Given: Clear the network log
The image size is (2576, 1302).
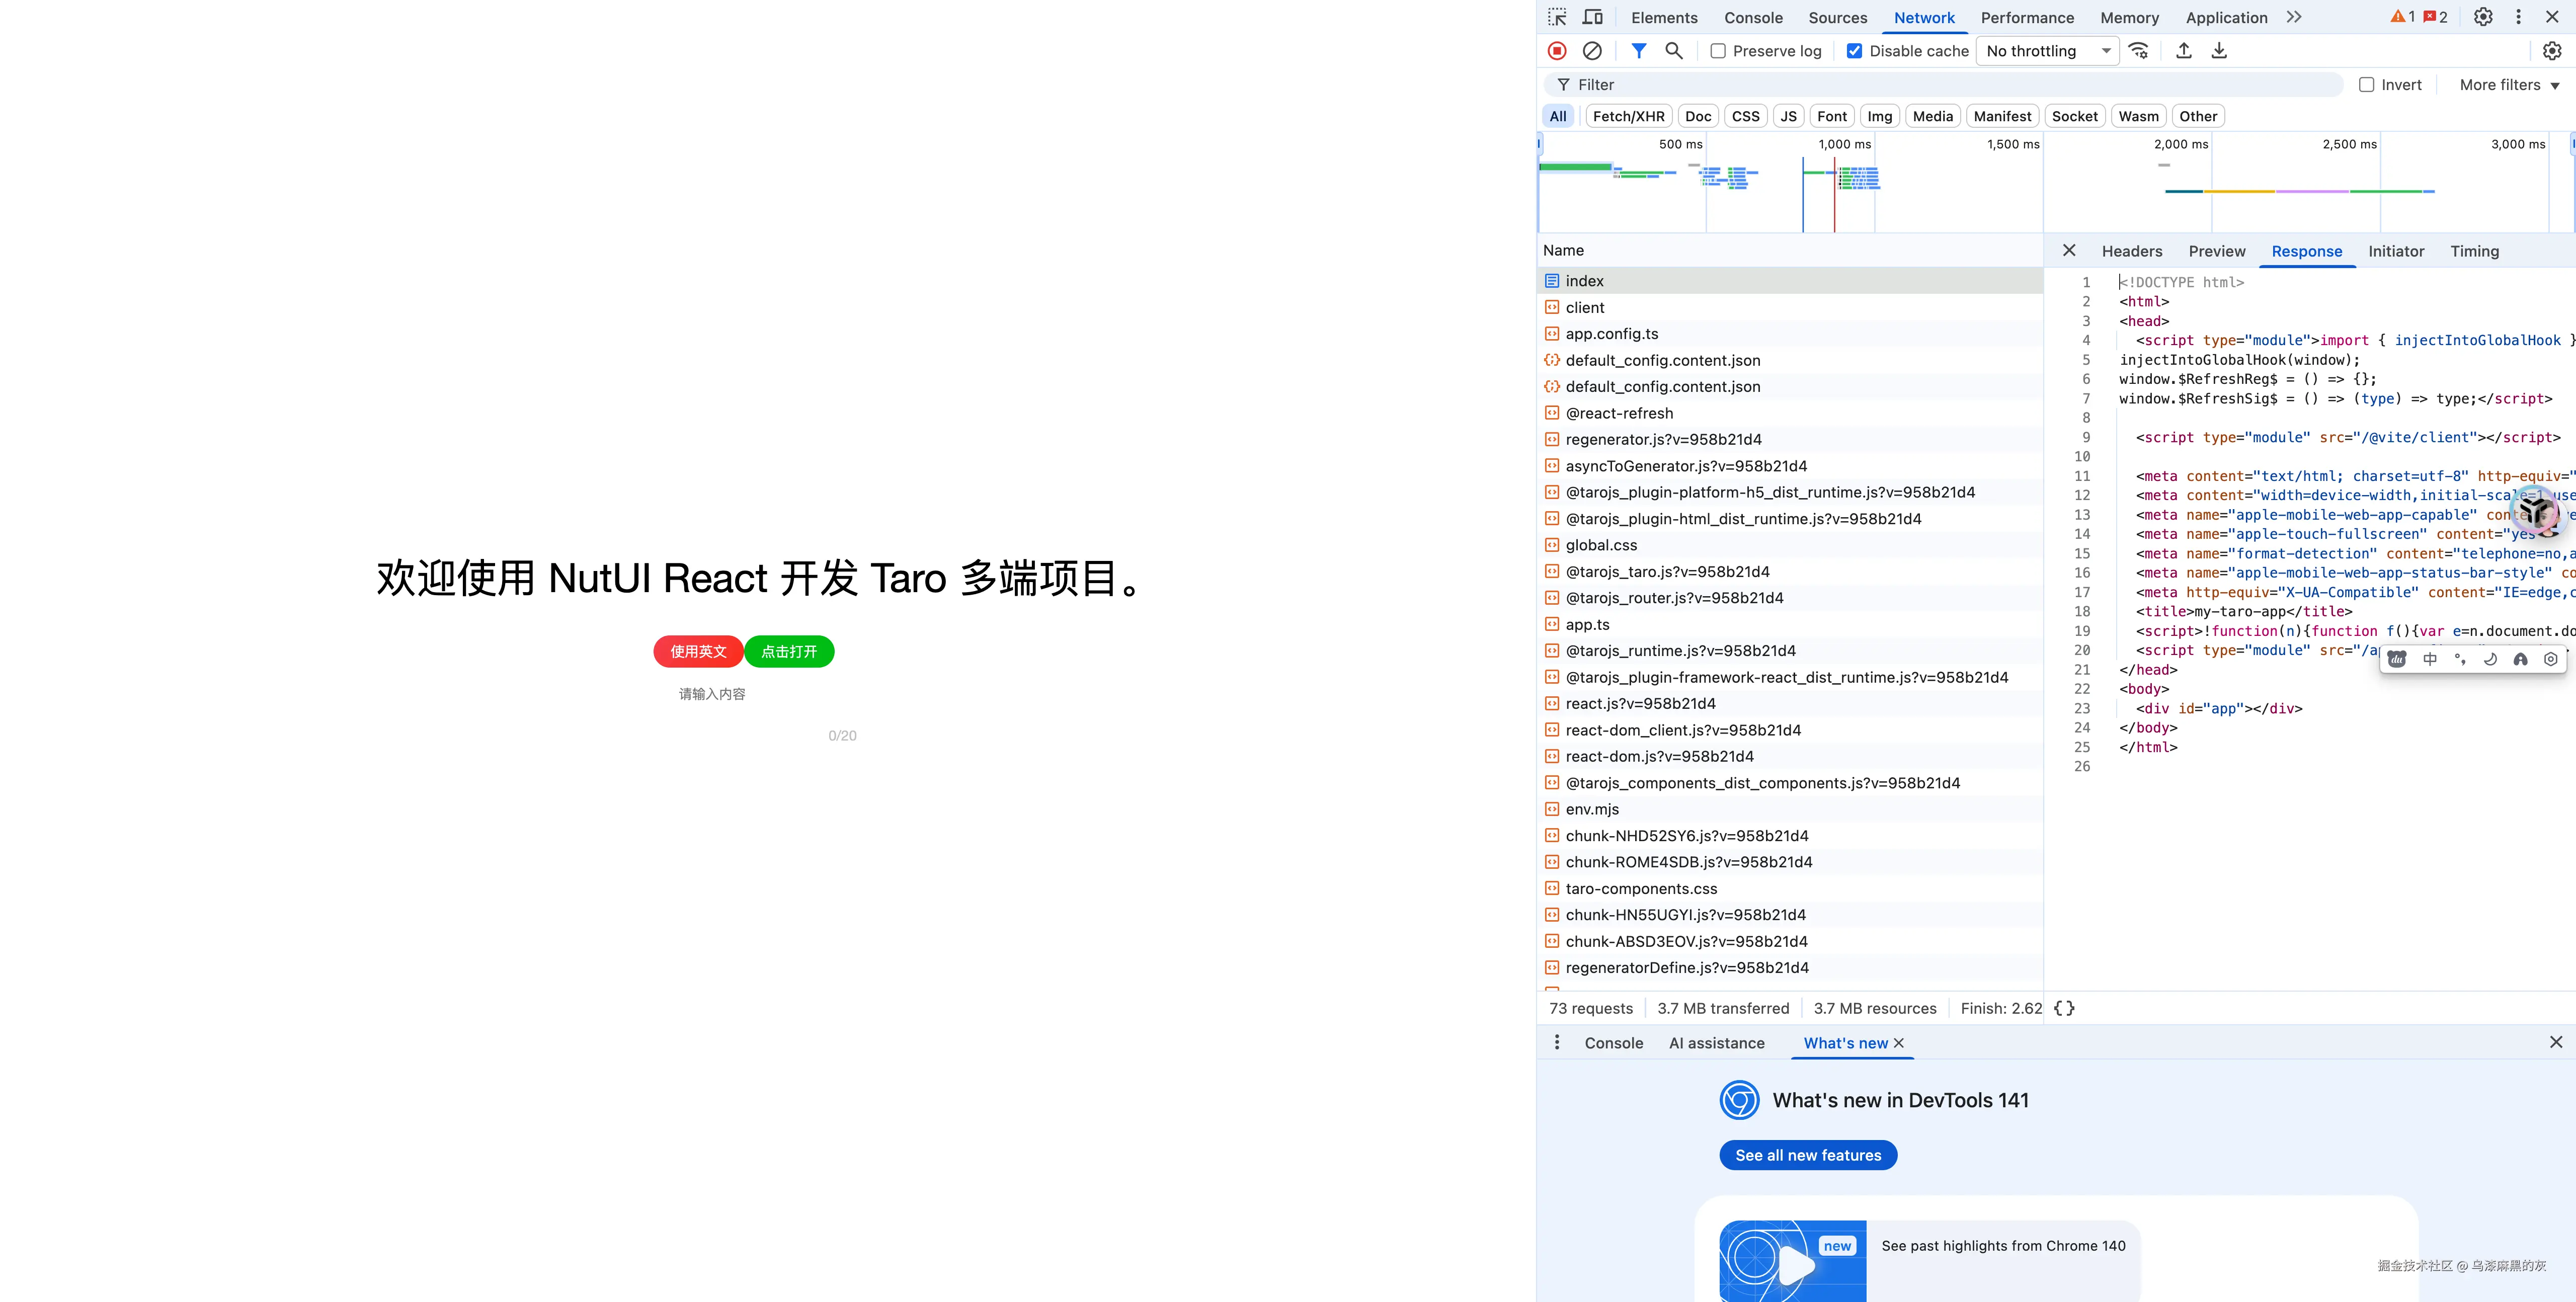Looking at the screenshot, I should (x=1592, y=51).
